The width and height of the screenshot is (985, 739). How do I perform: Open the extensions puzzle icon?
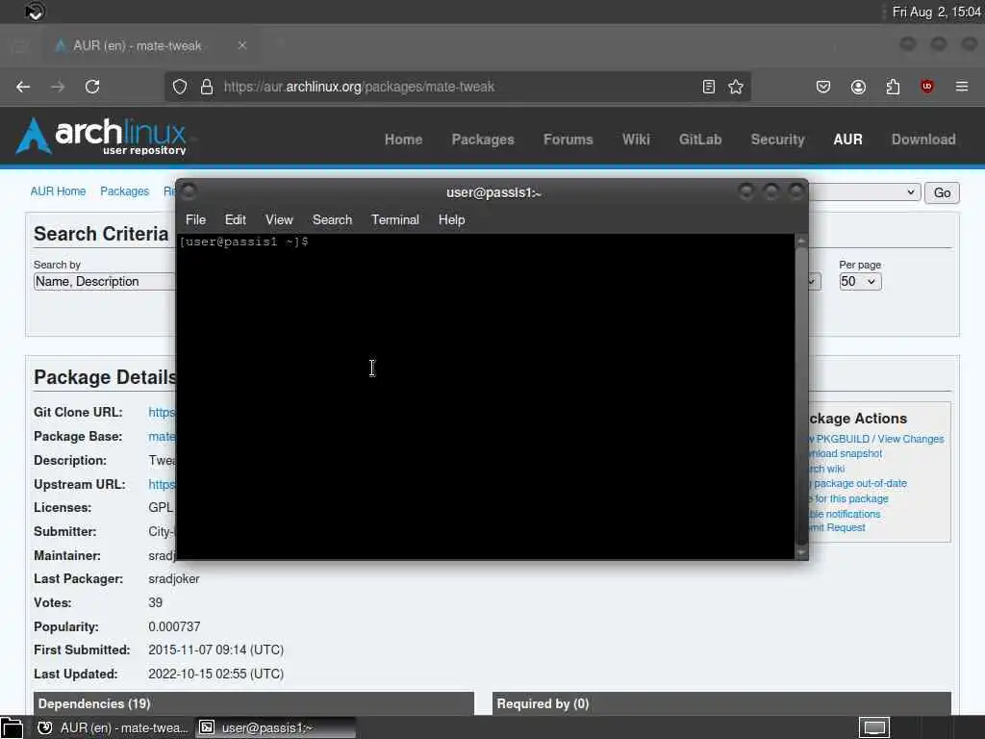coord(893,87)
